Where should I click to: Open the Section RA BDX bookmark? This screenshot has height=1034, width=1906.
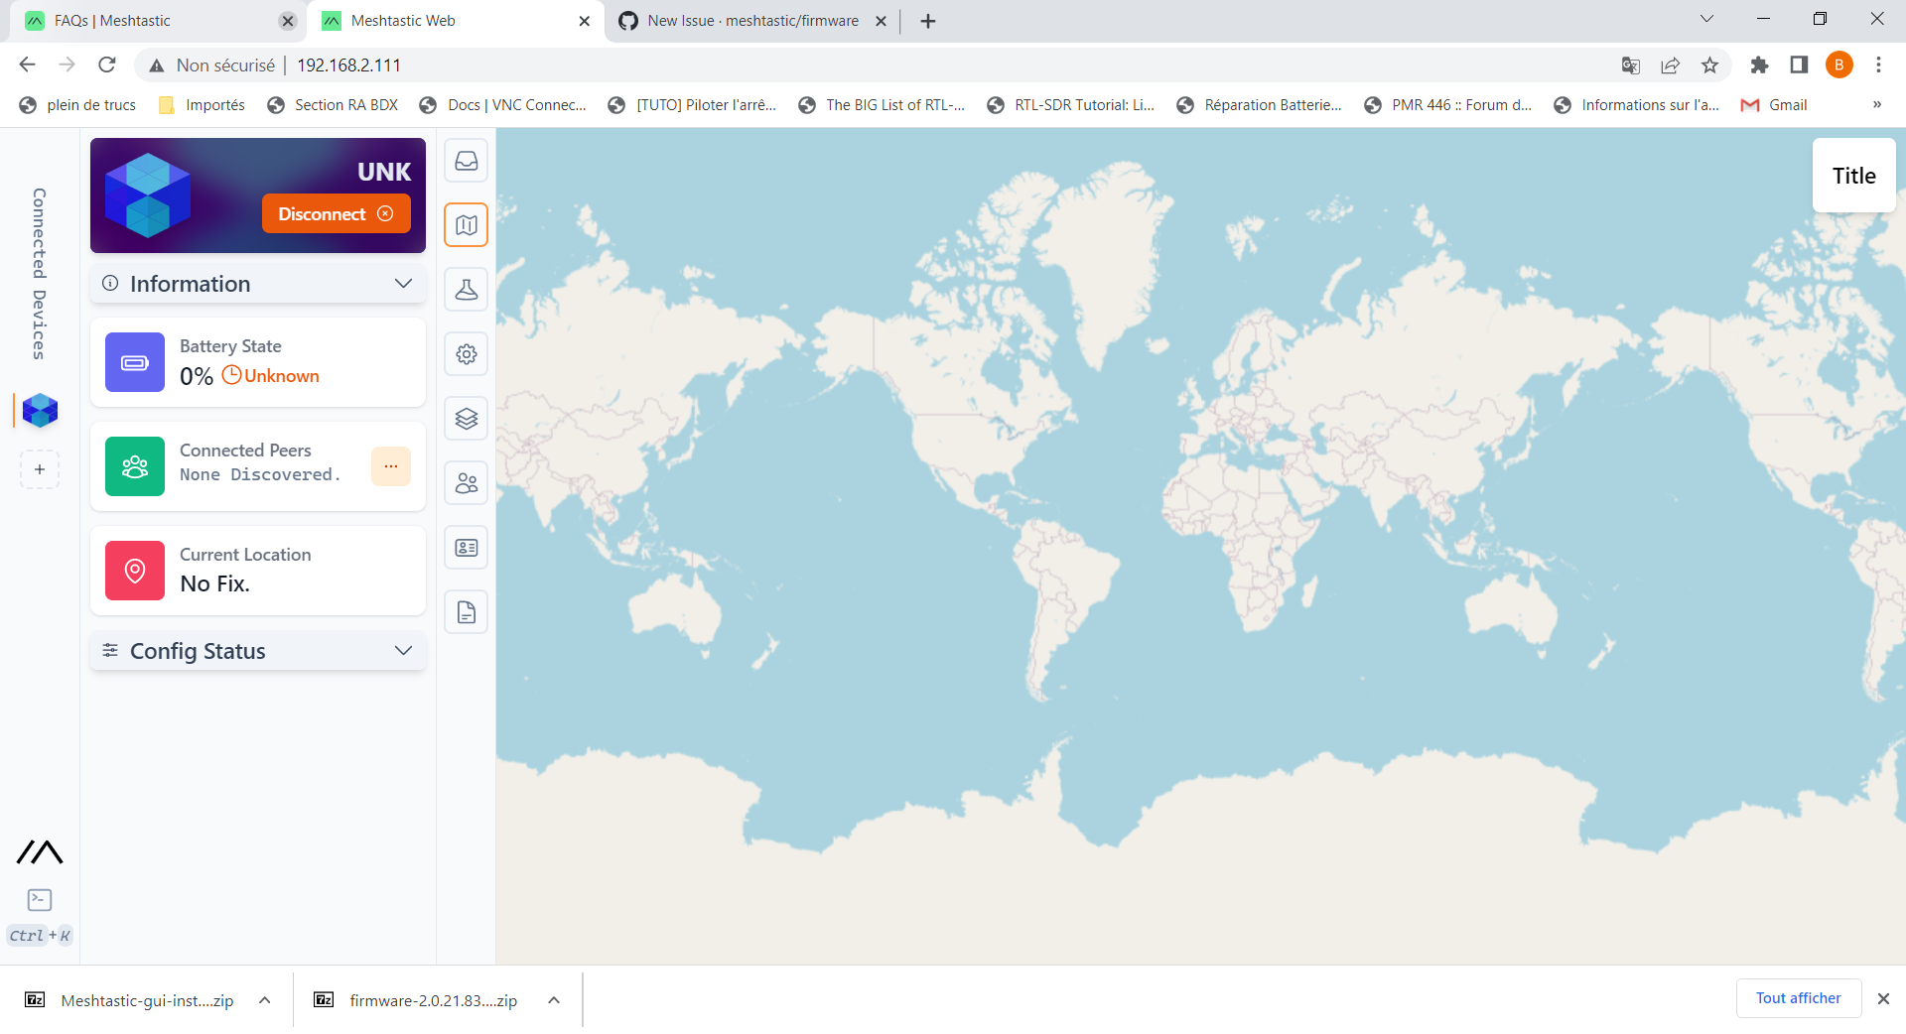pos(333,105)
